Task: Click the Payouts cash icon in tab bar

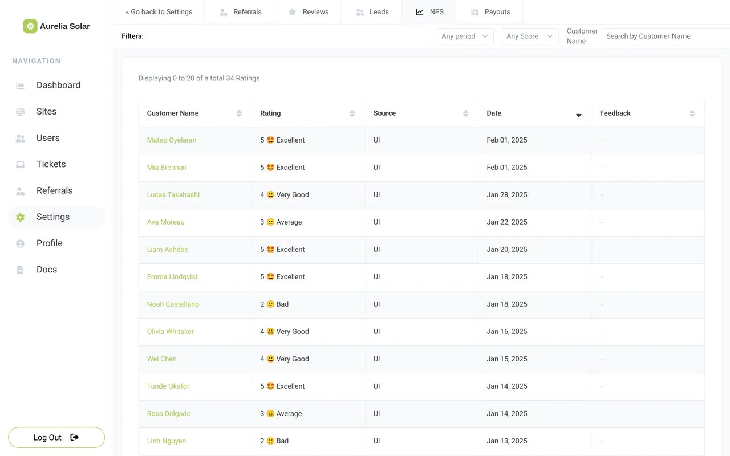Action: 474,12
